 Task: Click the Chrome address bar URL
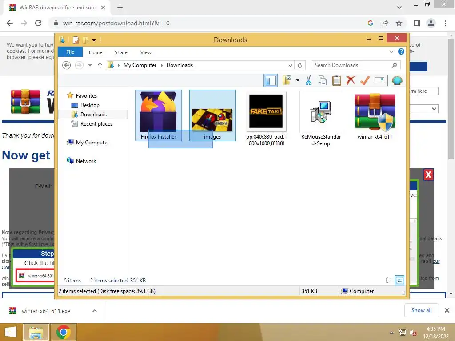tap(116, 23)
